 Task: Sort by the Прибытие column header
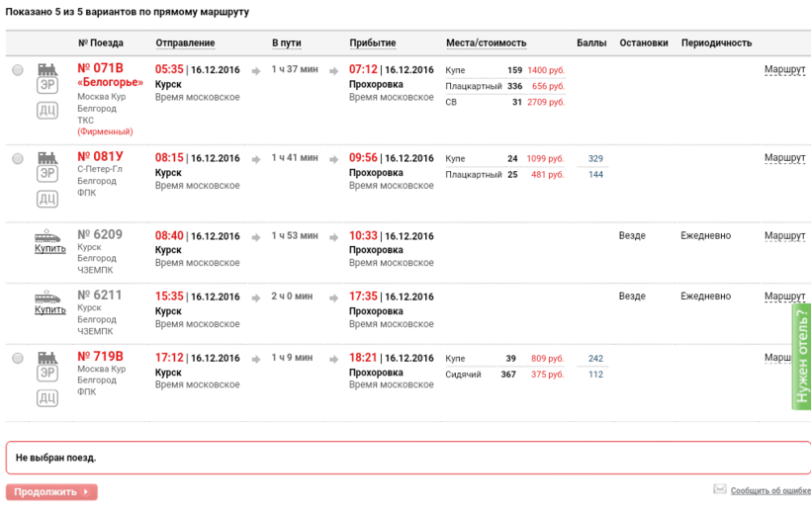click(x=373, y=43)
